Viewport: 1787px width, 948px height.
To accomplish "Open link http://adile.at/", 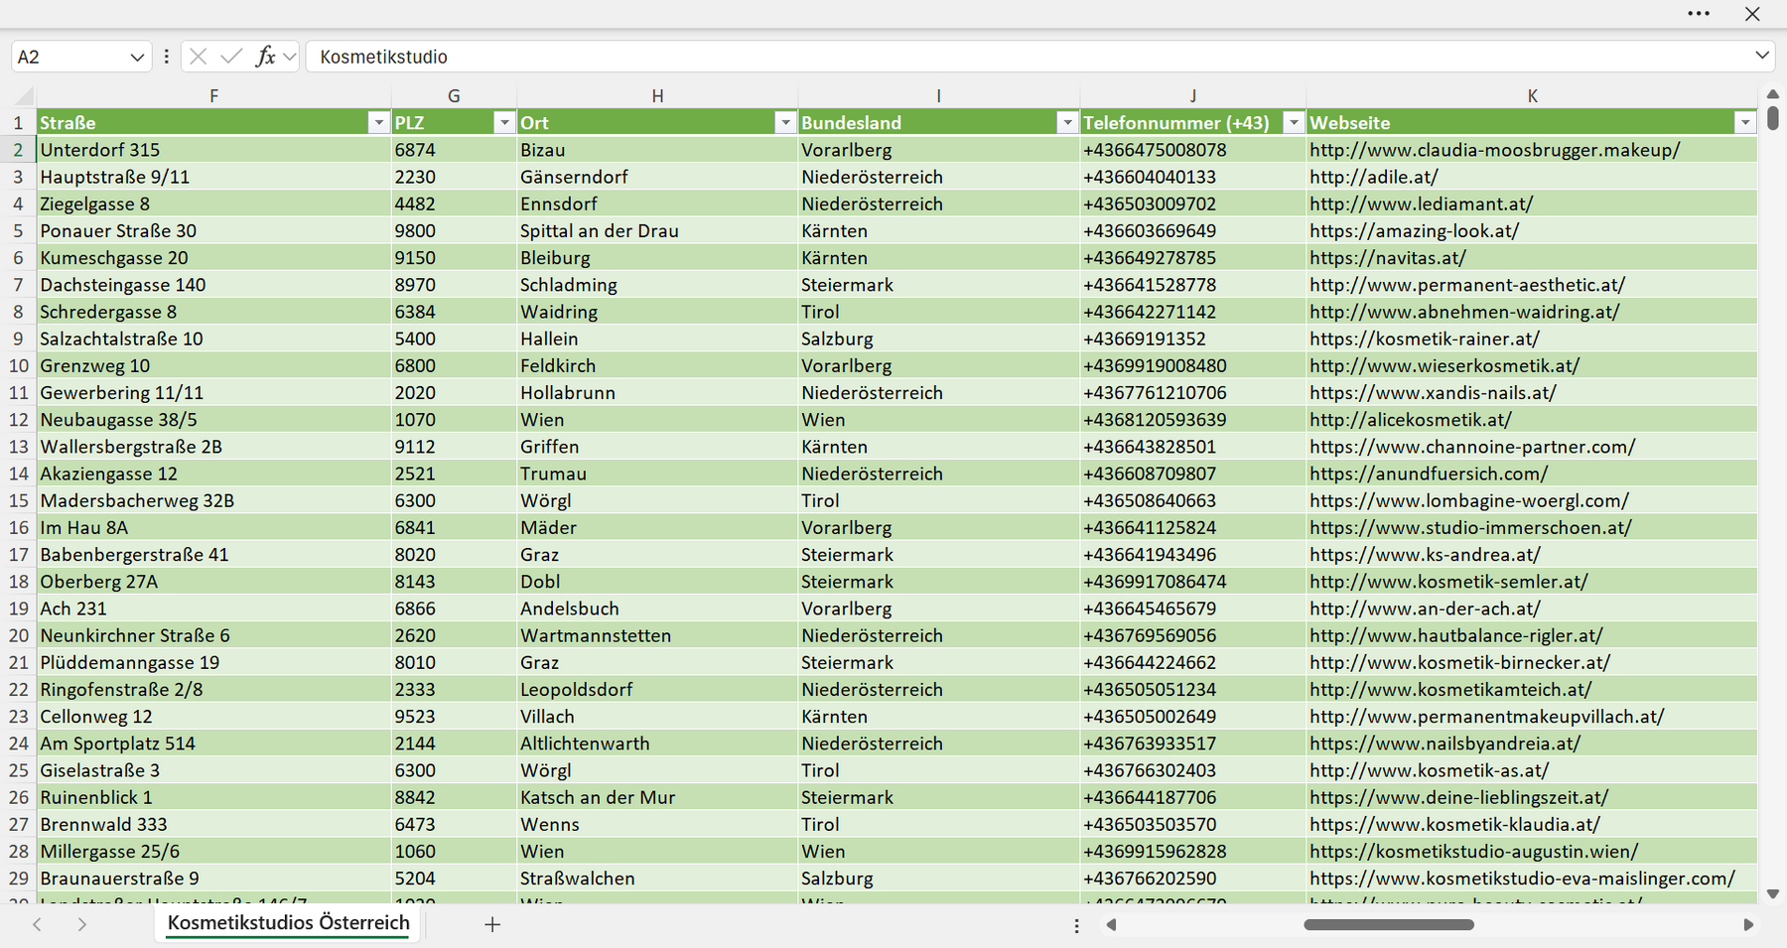I will (x=1373, y=177).
